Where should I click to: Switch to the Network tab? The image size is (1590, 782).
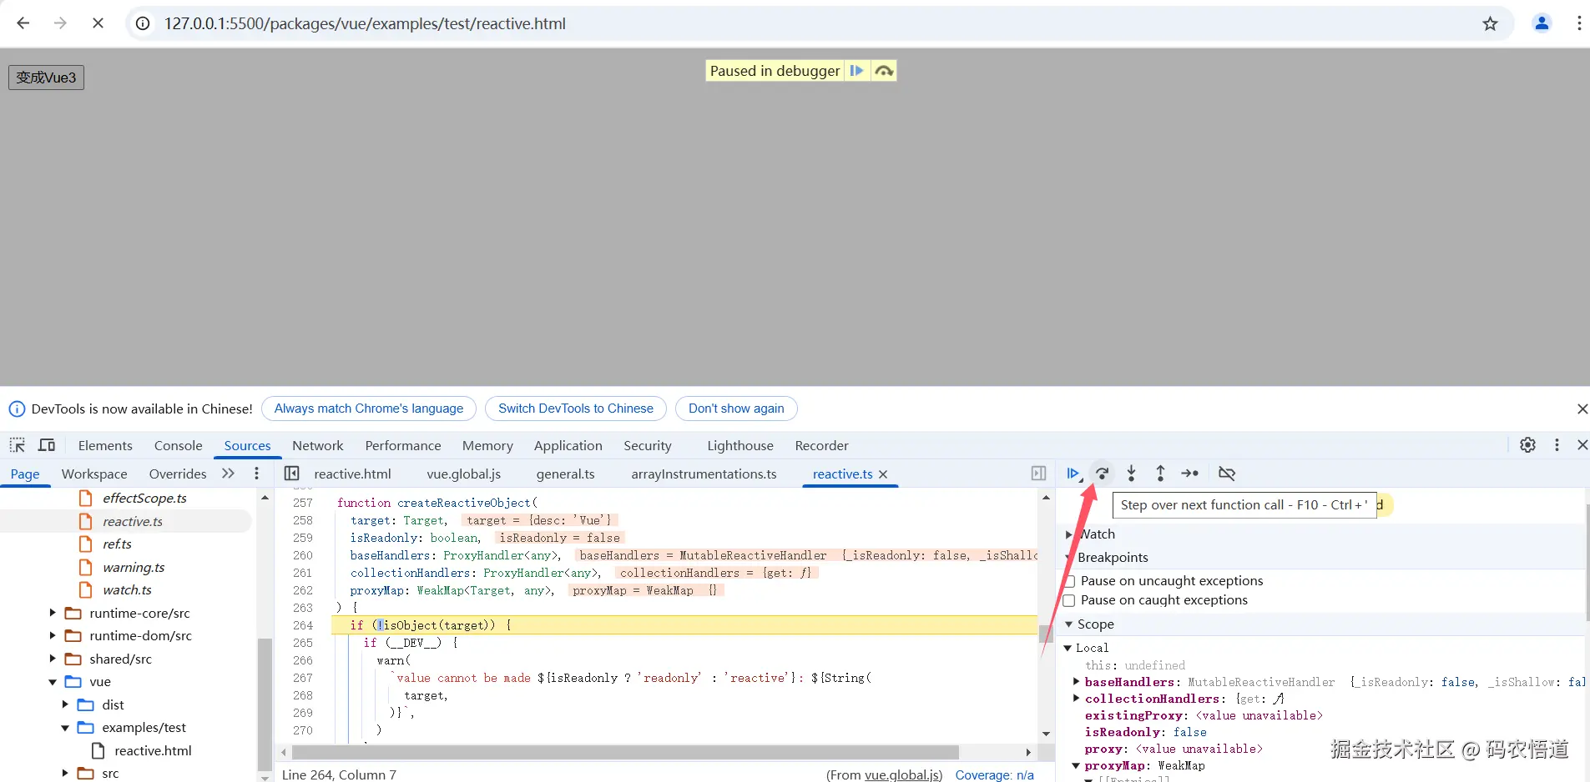pos(317,445)
